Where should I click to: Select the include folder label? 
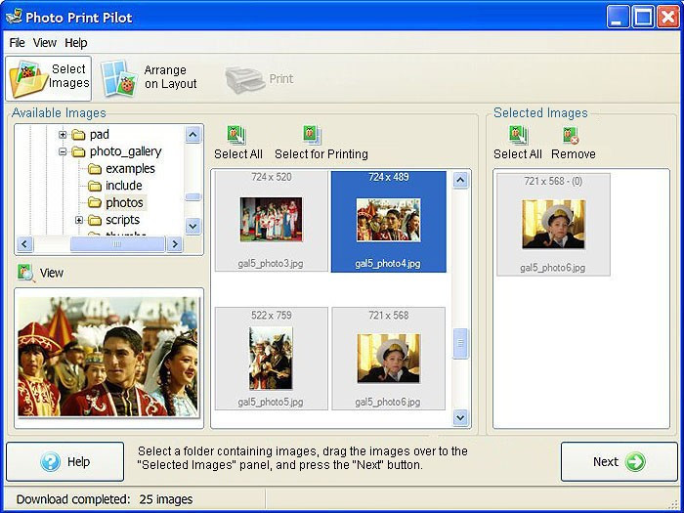point(123,186)
